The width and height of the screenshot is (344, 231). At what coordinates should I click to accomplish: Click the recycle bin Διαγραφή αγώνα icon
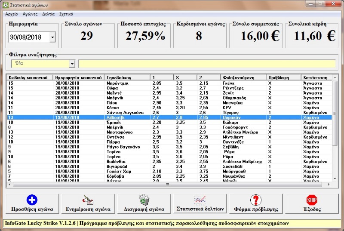(x=144, y=200)
